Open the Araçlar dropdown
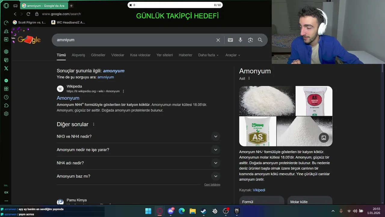 click(233, 55)
